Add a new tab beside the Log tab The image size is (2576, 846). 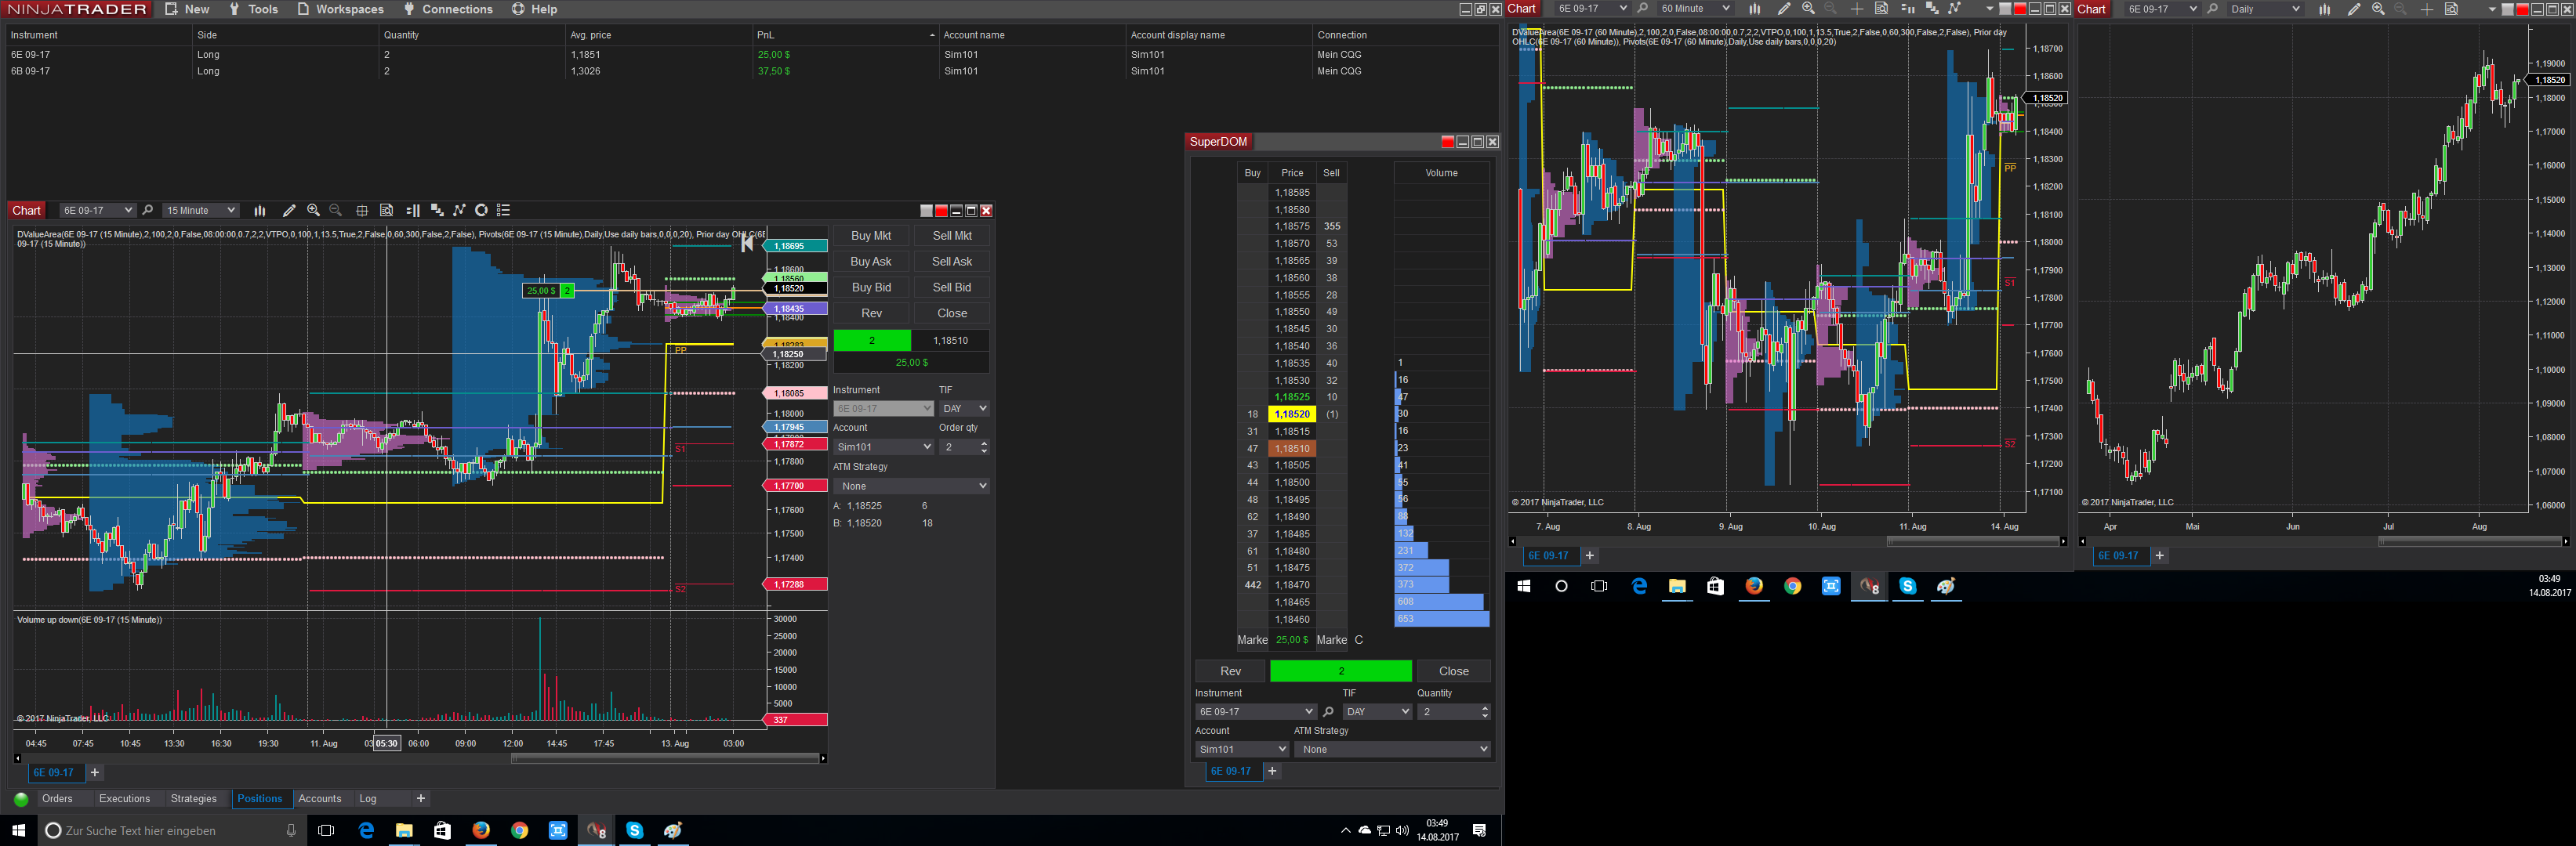click(x=421, y=799)
